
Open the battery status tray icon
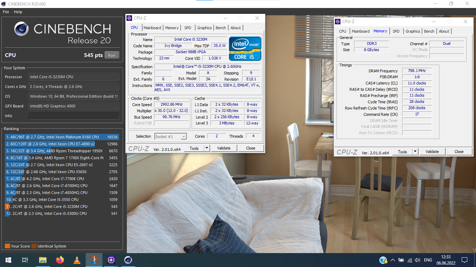(401, 260)
